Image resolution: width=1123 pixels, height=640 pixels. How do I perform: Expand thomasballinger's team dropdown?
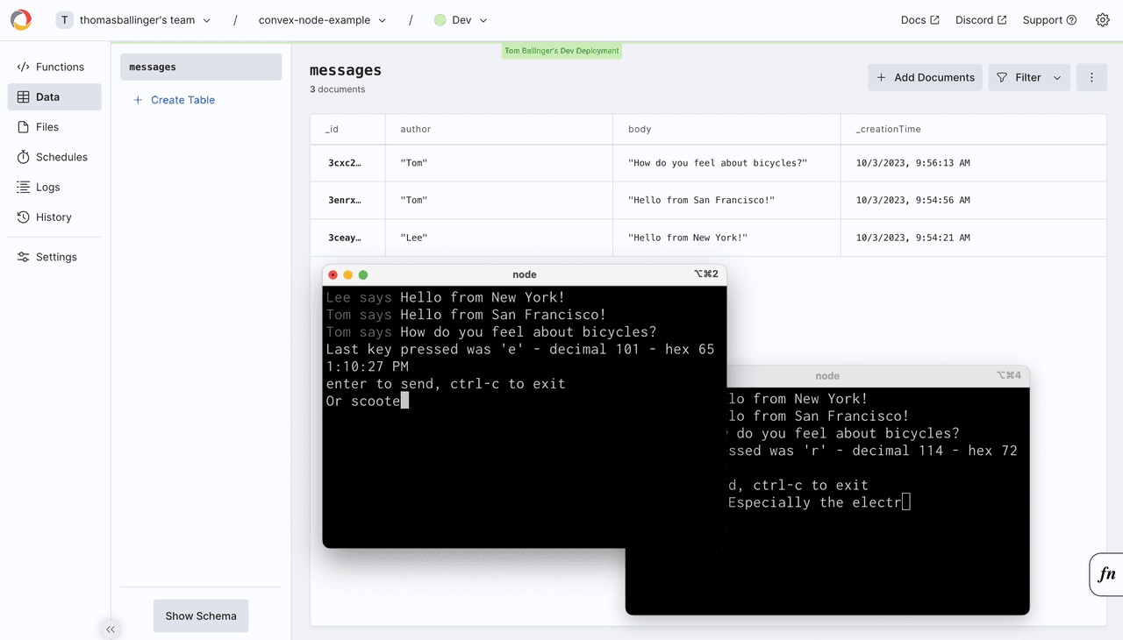pos(134,20)
